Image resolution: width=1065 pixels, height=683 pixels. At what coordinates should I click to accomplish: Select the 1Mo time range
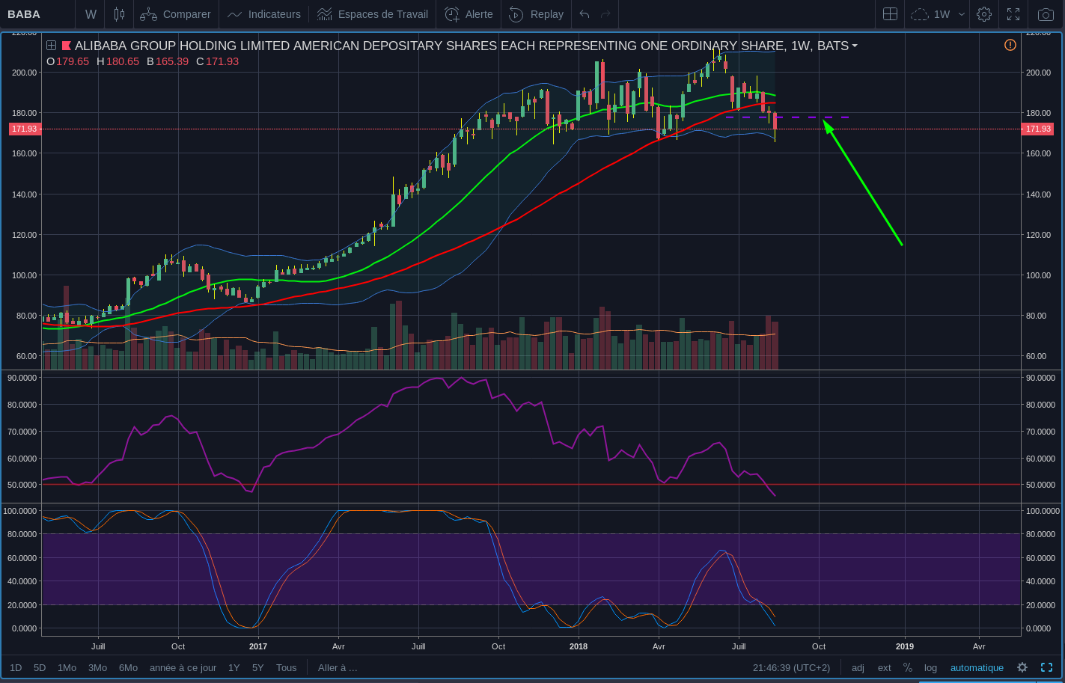click(x=67, y=667)
